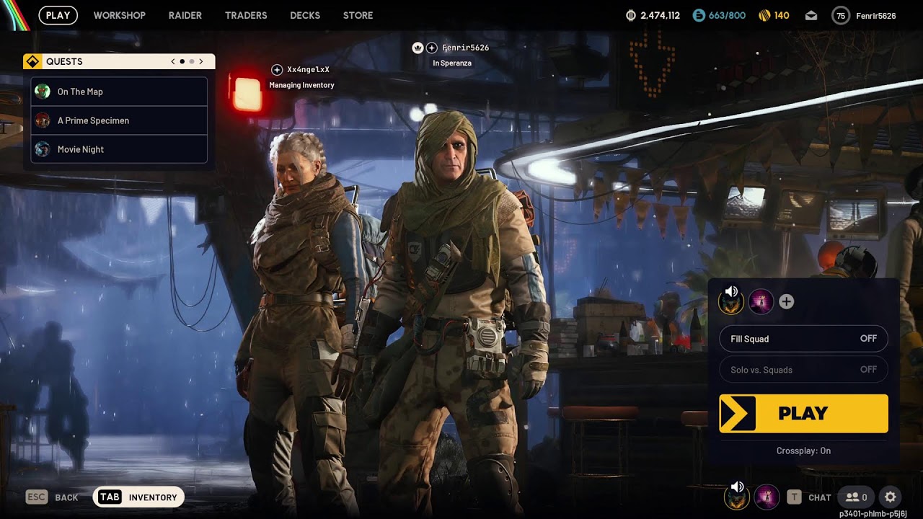
Task: Click the plus icon beside Fenrir5626 nameplate
Action: coord(431,48)
